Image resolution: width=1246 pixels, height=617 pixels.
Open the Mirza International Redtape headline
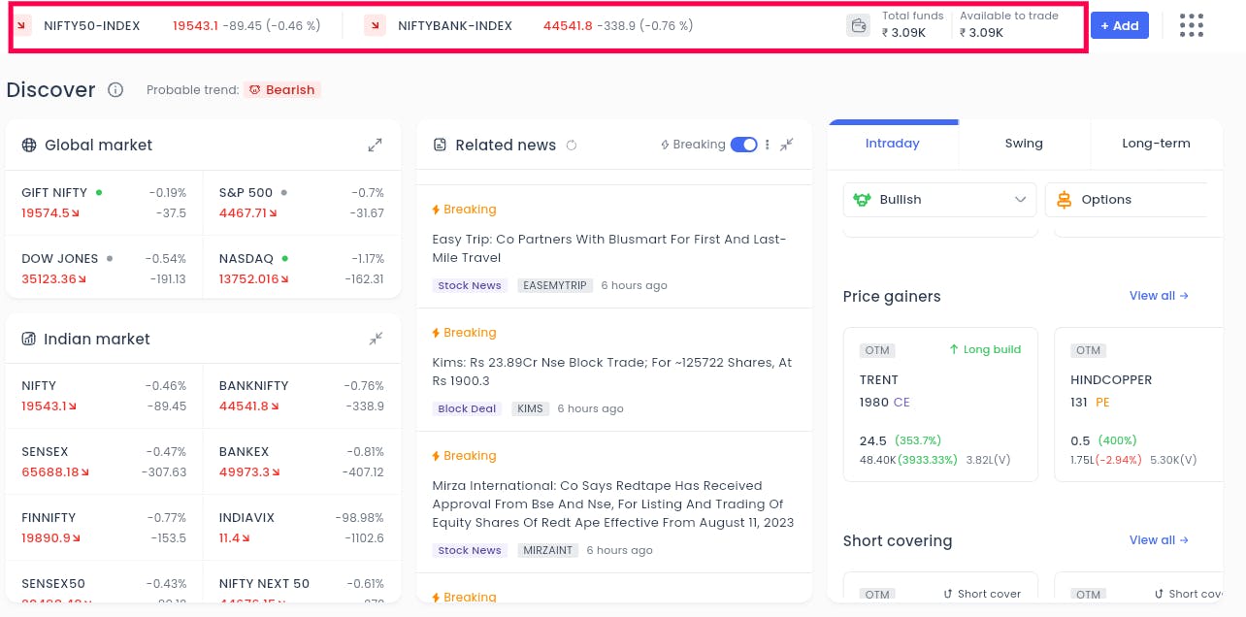(x=613, y=503)
